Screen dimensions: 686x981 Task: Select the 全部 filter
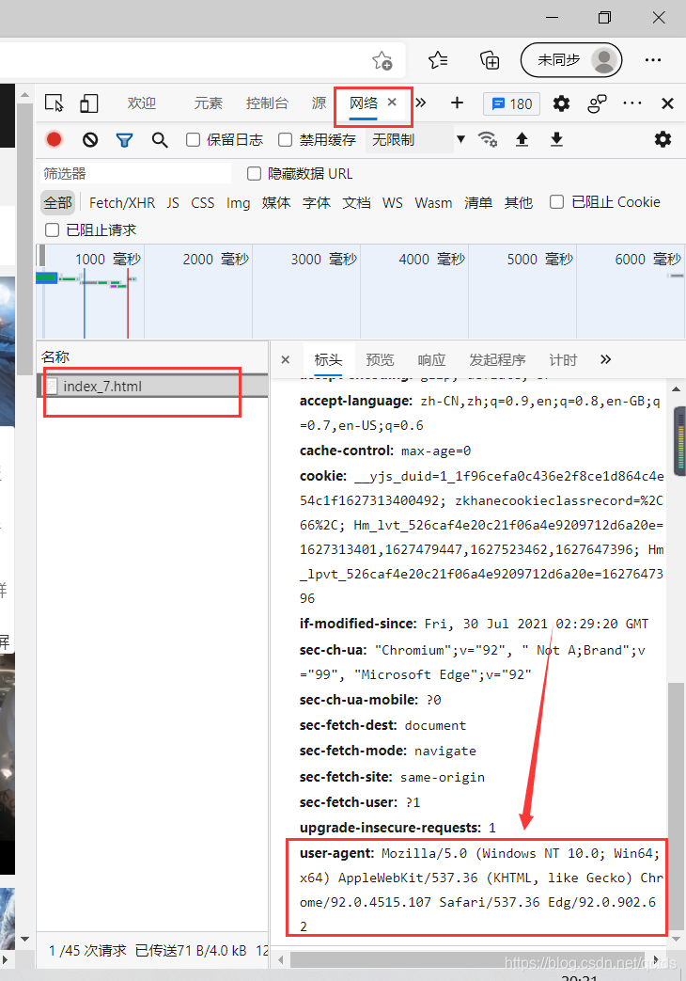57,203
